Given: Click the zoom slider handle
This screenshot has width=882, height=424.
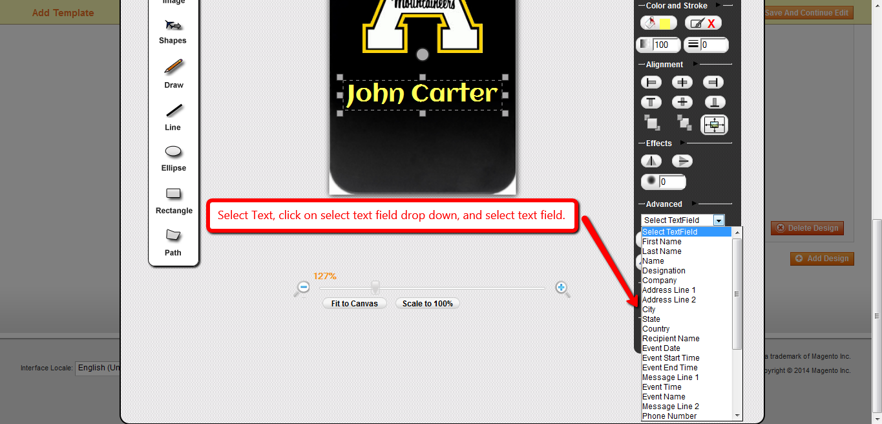Looking at the screenshot, I should pyautogui.click(x=375, y=288).
